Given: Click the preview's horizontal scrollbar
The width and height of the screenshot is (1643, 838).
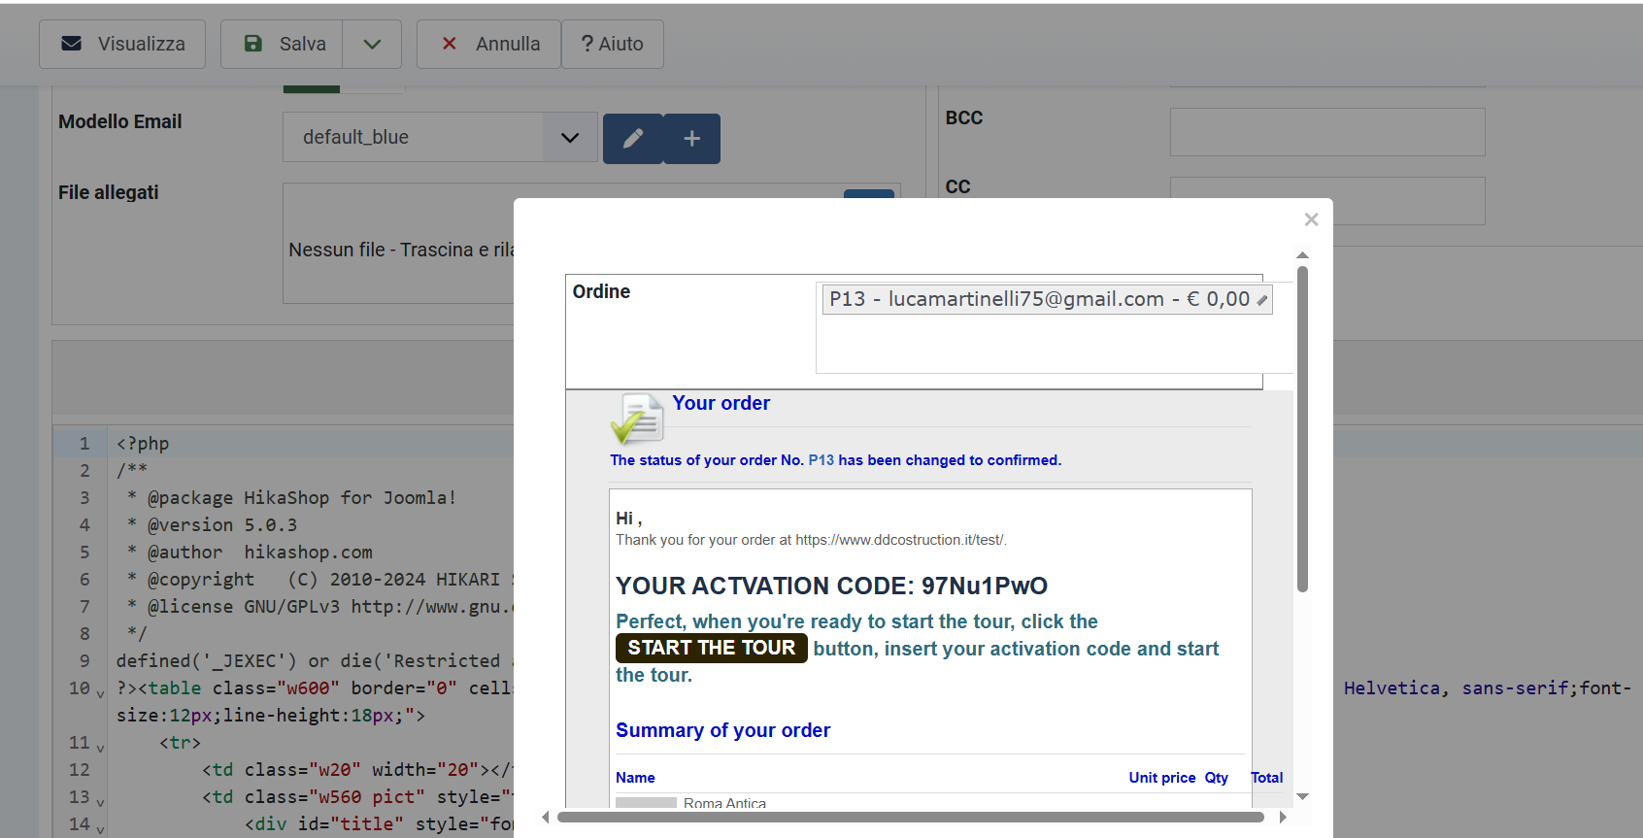Looking at the screenshot, I should [910, 817].
